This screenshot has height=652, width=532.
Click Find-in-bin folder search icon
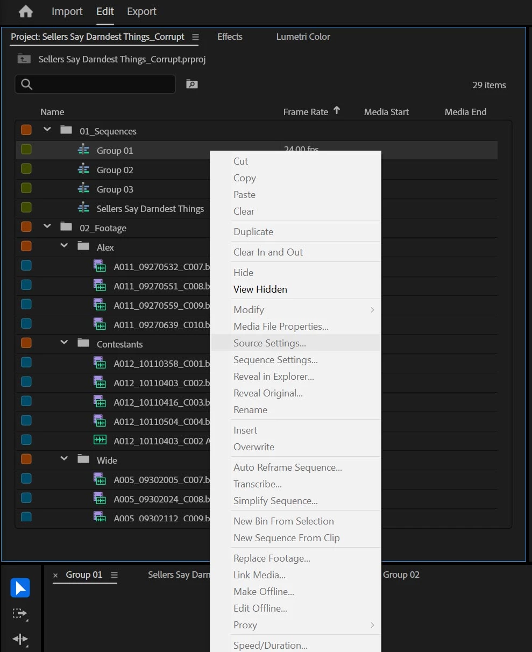(x=192, y=84)
